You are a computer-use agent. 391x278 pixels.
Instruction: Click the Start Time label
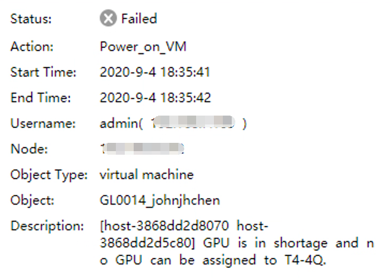tap(43, 72)
